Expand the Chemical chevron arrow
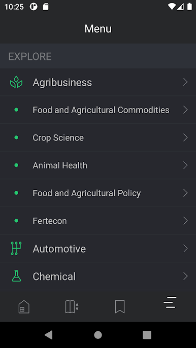The height and width of the screenshot is (348, 196). (x=185, y=276)
